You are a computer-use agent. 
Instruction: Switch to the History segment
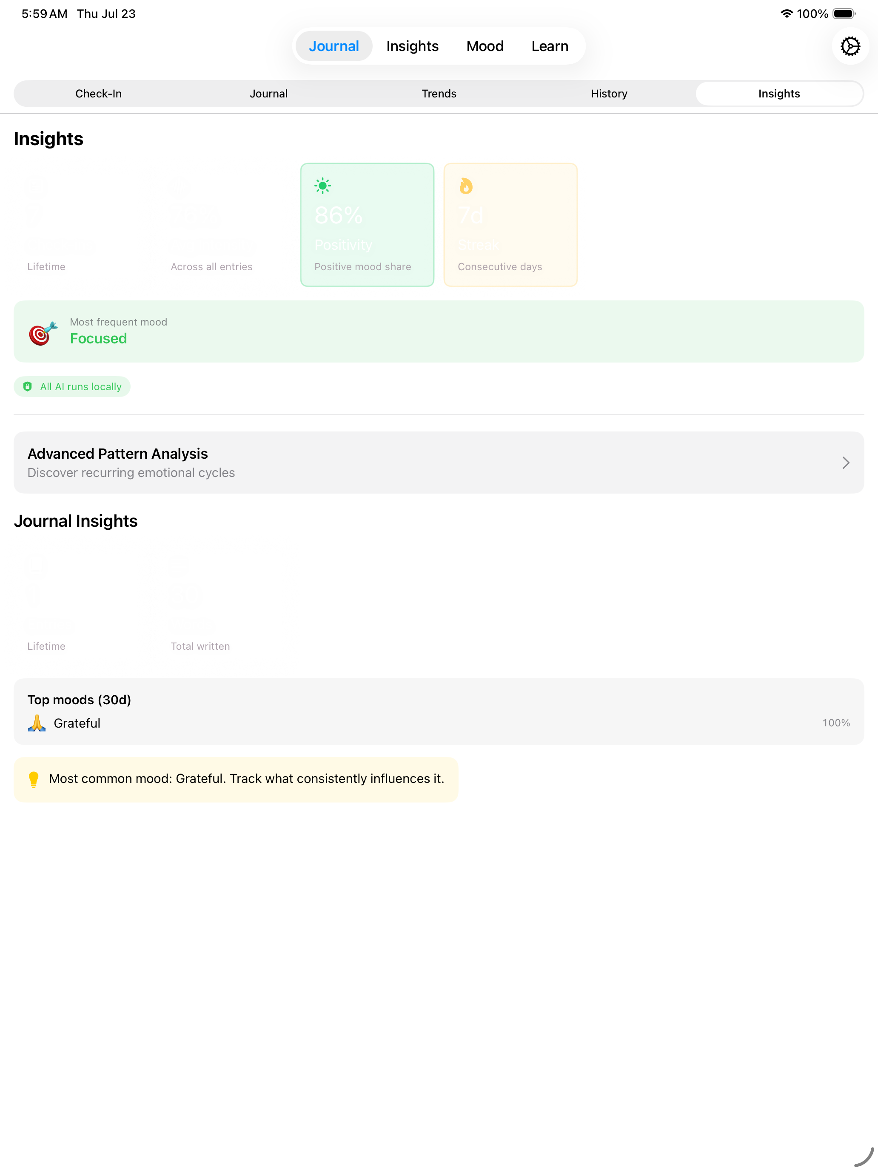pos(609,94)
